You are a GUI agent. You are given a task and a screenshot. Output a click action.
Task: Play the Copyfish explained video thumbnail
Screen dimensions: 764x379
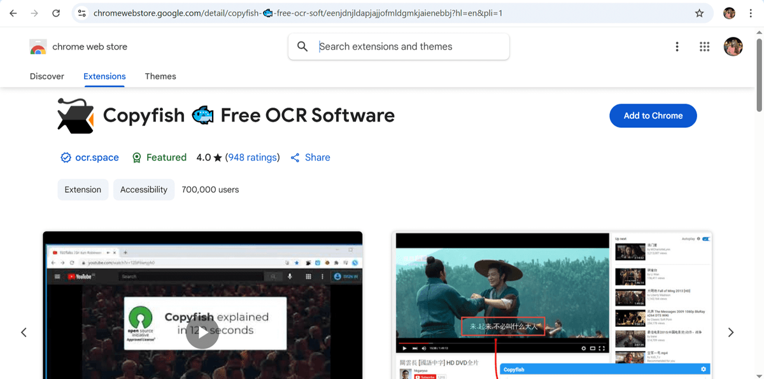coord(202,332)
